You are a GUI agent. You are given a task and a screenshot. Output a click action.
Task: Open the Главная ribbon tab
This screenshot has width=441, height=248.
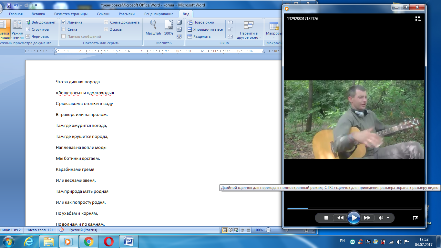[16, 14]
